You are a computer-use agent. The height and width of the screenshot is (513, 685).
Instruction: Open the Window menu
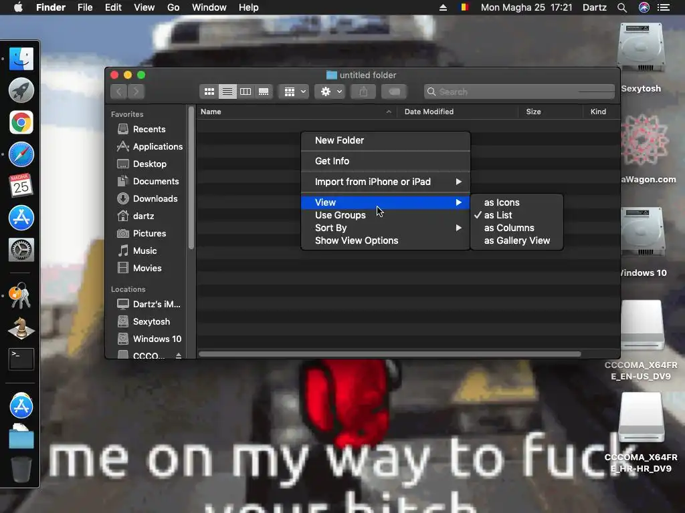(209, 7)
